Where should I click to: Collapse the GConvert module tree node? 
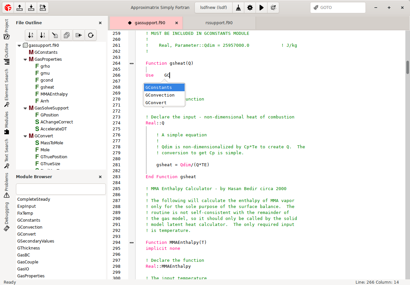[26, 136]
